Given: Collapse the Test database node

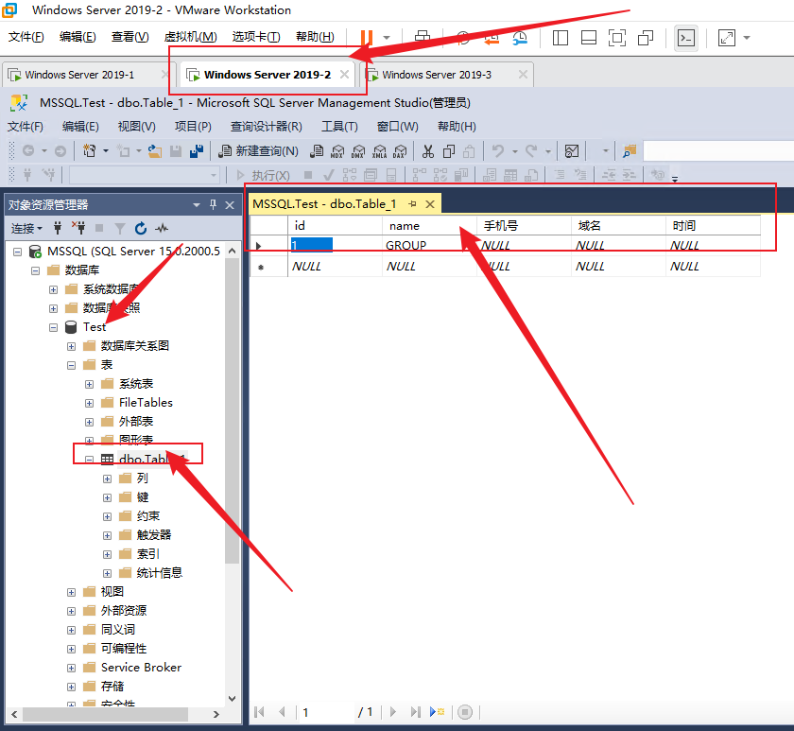Looking at the screenshot, I should [x=53, y=327].
